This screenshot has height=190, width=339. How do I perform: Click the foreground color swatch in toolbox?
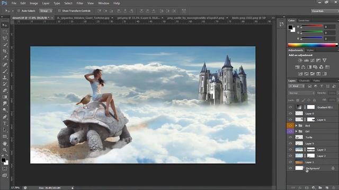3,160
